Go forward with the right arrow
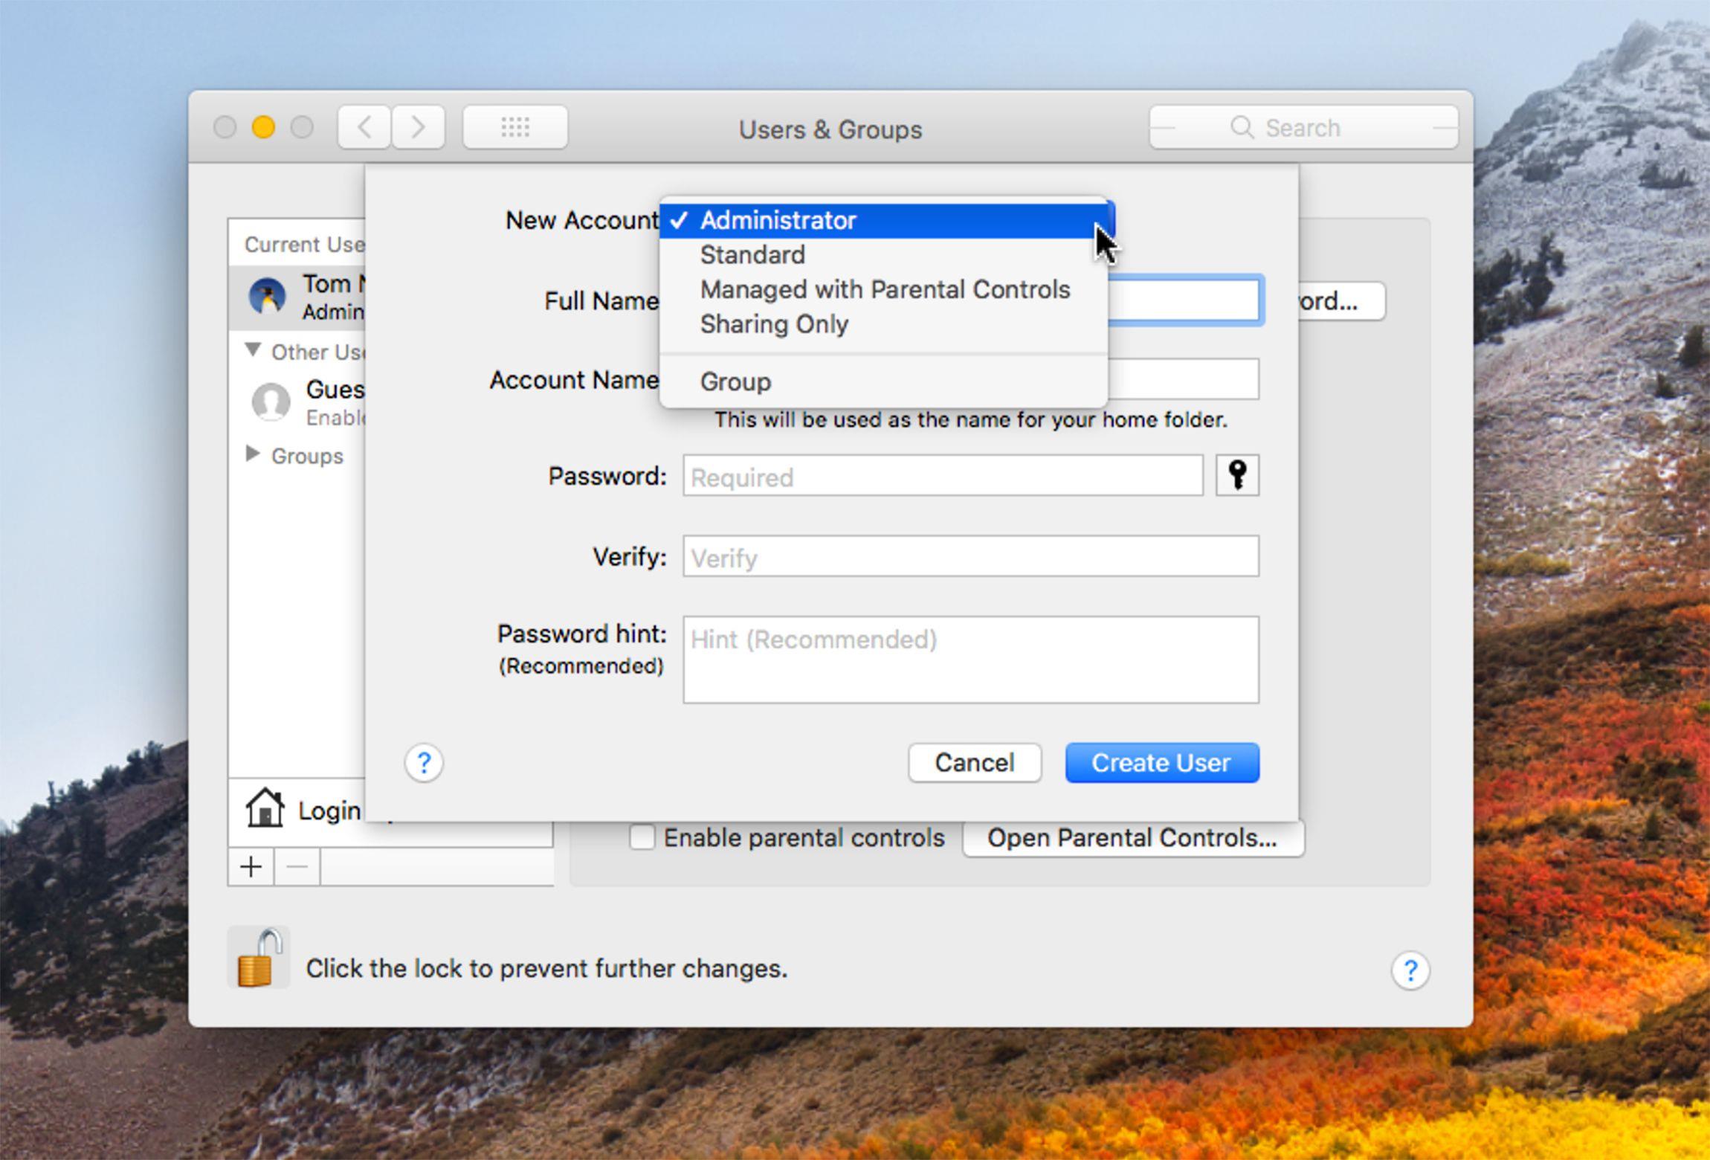1710x1160 pixels. [x=419, y=127]
